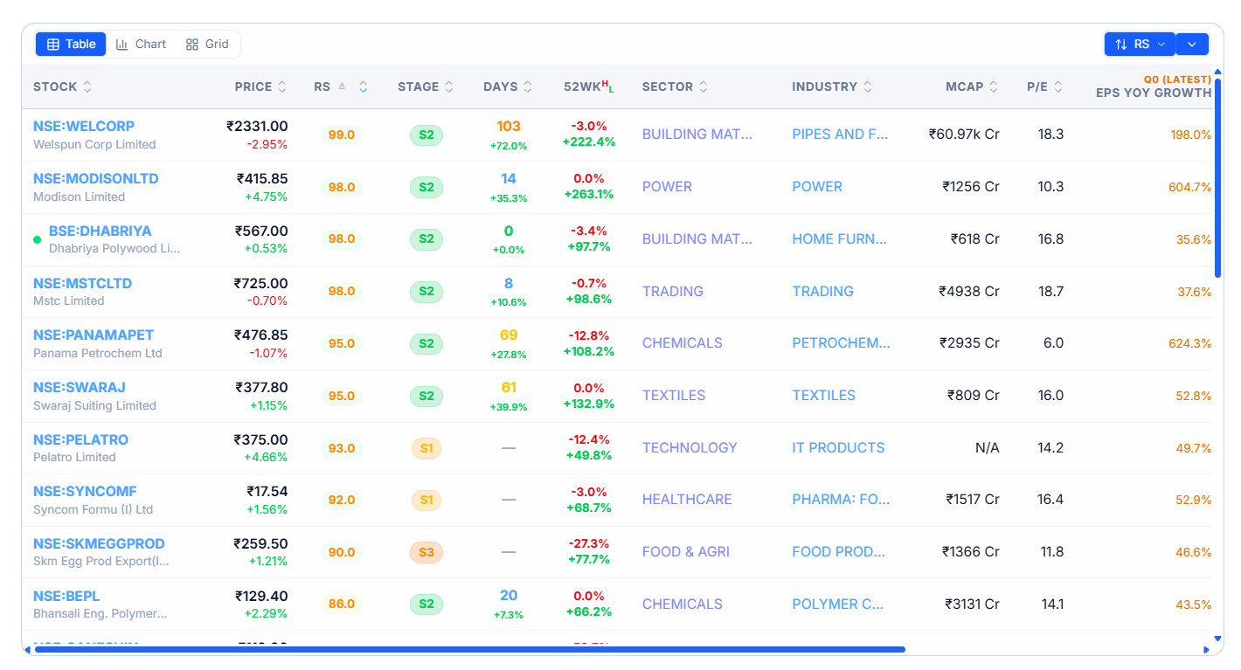1241x670 pixels.
Task: Sort by INDUSTRY column sort icon
Action: [868, 86]
